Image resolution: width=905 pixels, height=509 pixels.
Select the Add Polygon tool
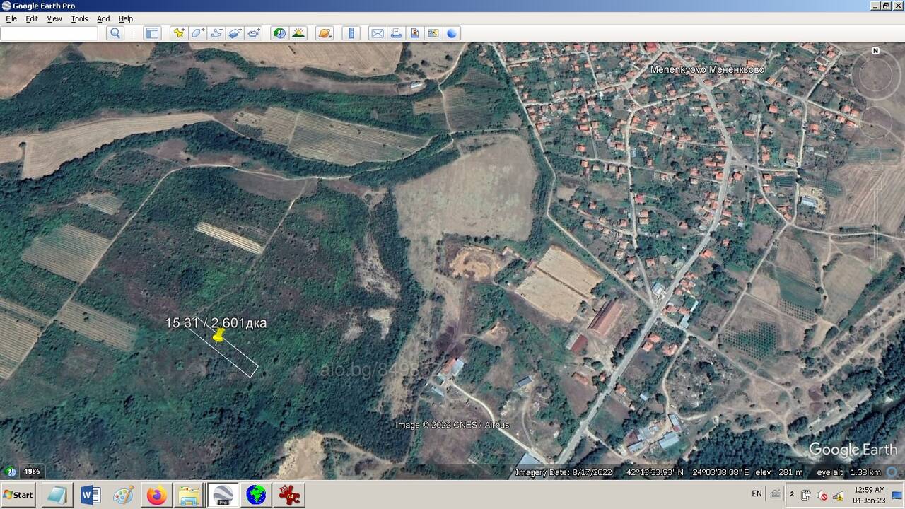(198, 33)
